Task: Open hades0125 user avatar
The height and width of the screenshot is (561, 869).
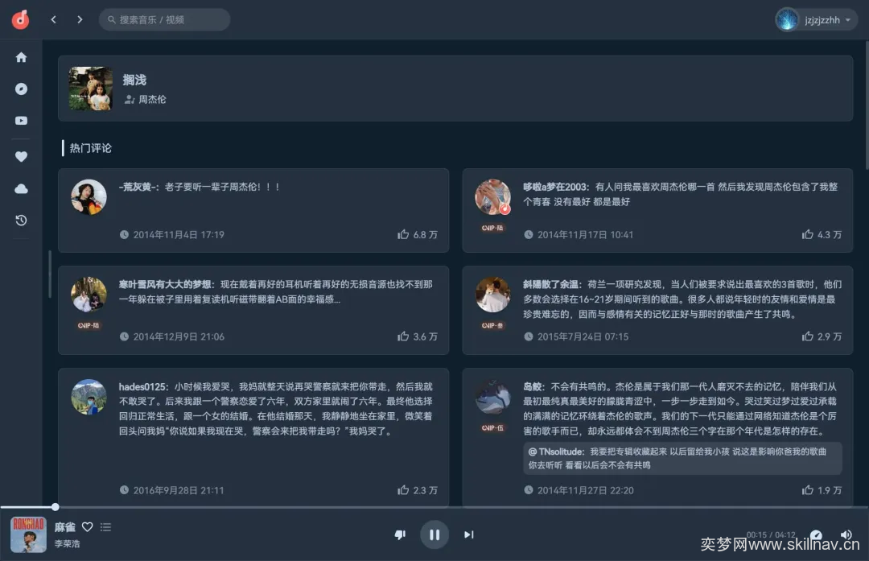Action: 89,397
